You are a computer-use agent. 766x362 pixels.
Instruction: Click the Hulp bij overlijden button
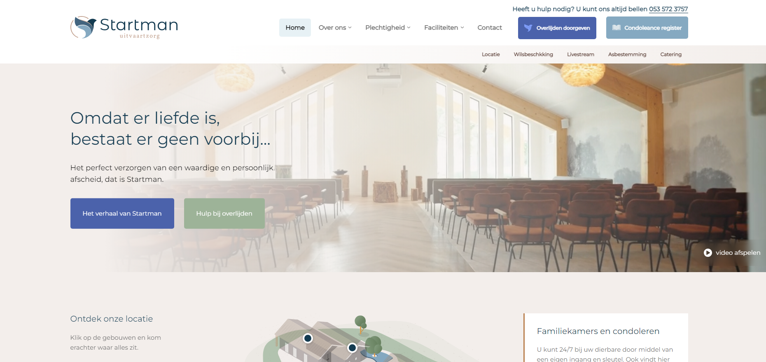pos(224,214)
